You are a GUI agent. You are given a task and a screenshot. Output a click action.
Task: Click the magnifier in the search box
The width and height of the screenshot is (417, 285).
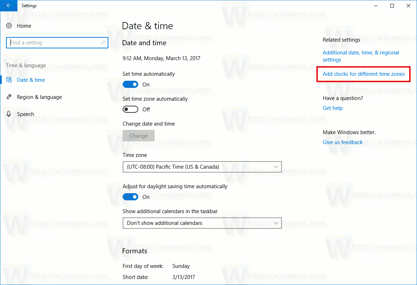103,42
